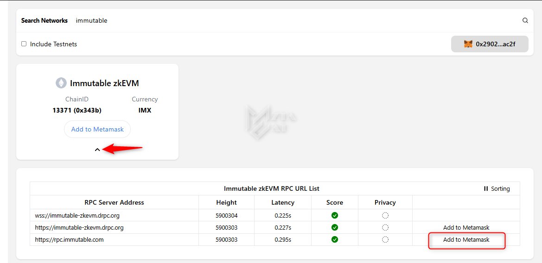This screenshot has height=263, width=542.
Task: Click privacy circle for https drpc row
Action: coord(385,227)
